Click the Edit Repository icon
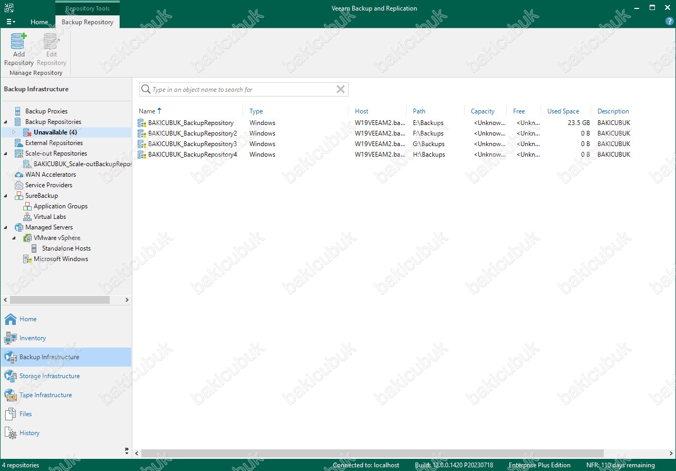This screenshot has width=676, height=471. click(x=51, y=41)
